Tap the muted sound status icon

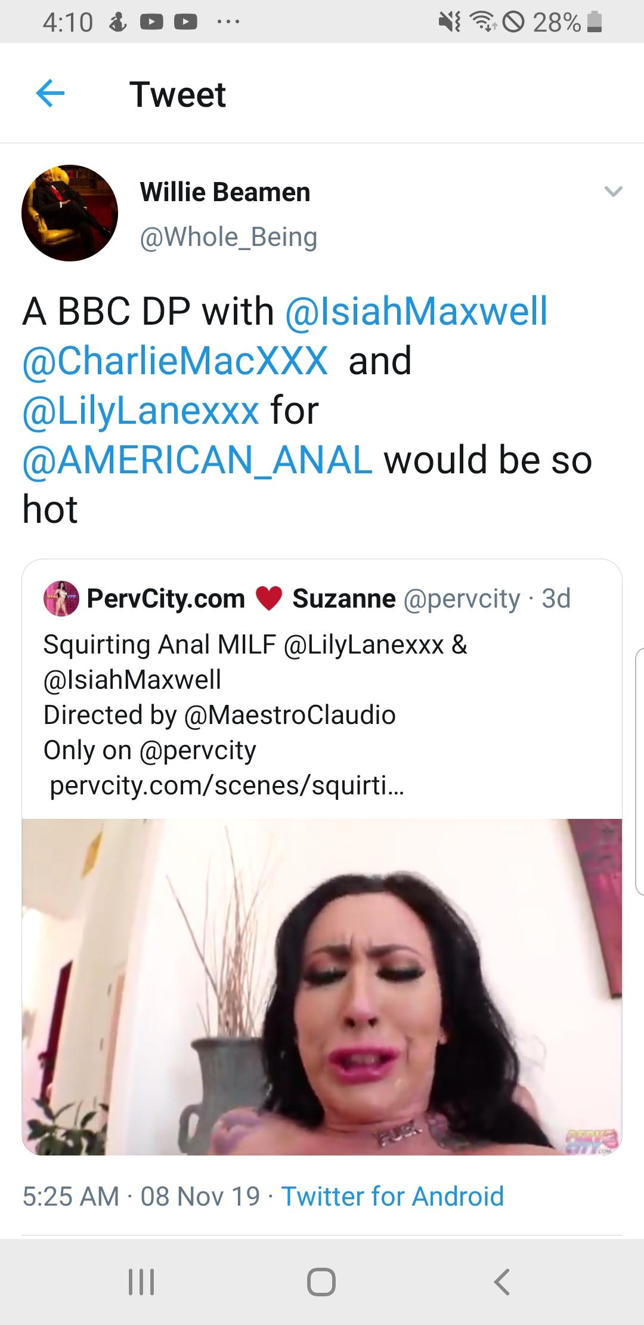tap(450, 23)
